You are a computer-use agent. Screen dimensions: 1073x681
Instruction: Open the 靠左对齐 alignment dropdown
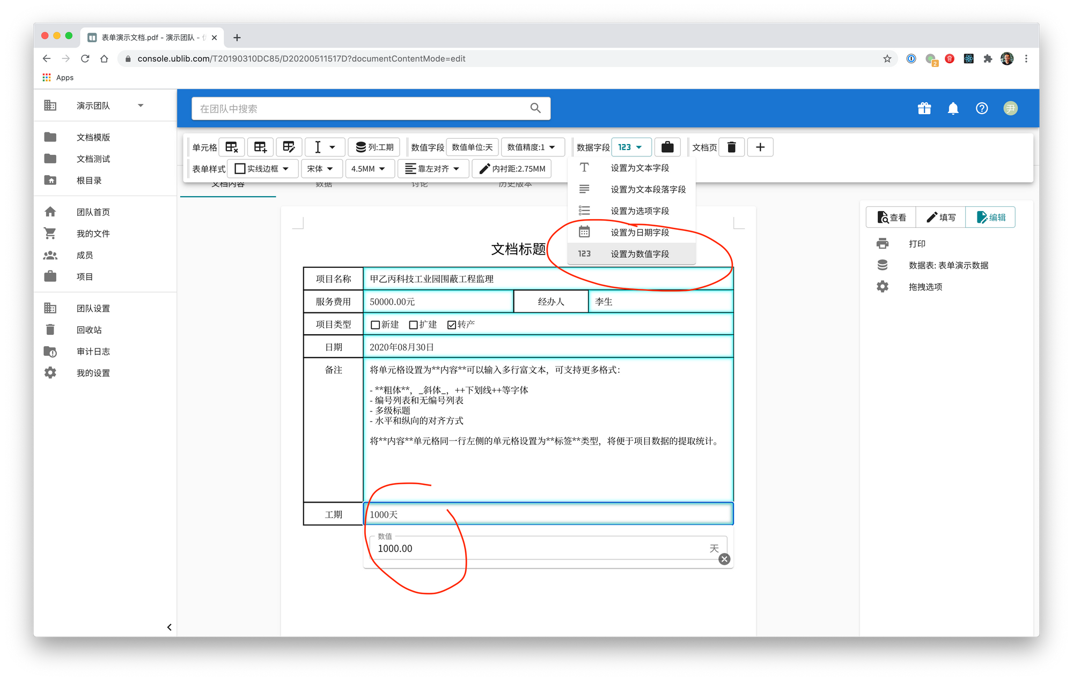click(433, 169)
